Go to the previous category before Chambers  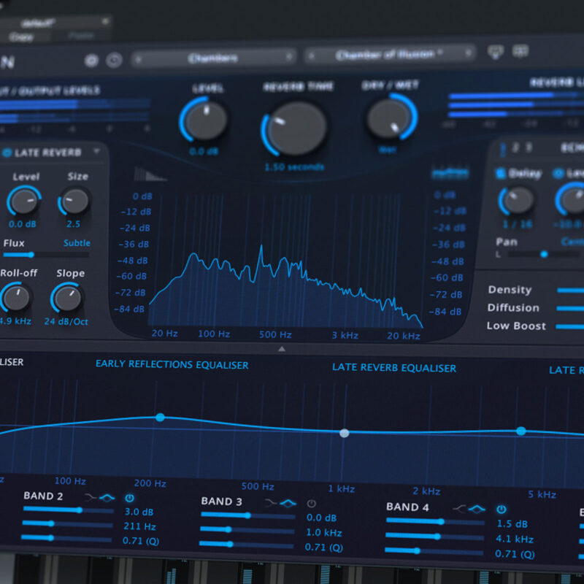pos(139,60)
